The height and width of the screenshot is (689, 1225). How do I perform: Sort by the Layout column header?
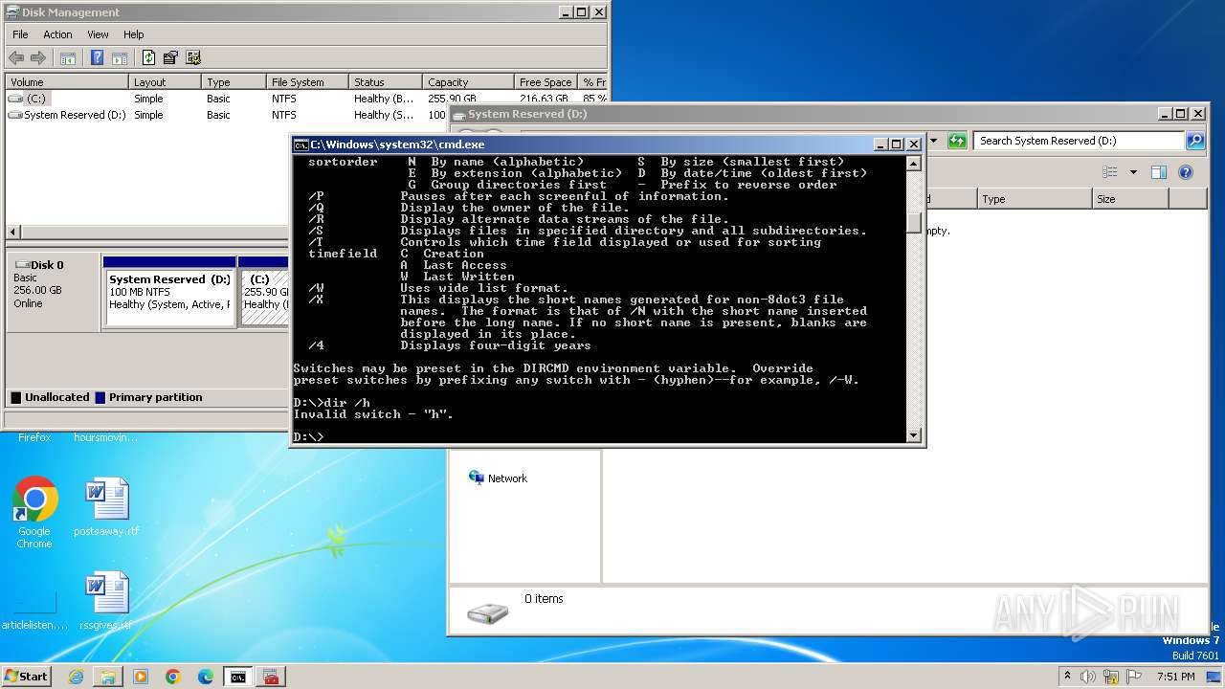(x=165, y=82)
